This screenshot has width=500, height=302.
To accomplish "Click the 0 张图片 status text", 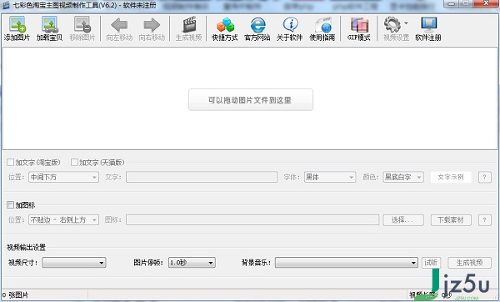I will pos(15,295).
